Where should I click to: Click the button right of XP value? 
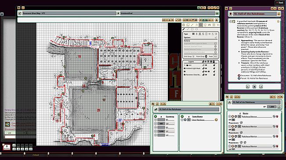[279, 107]
